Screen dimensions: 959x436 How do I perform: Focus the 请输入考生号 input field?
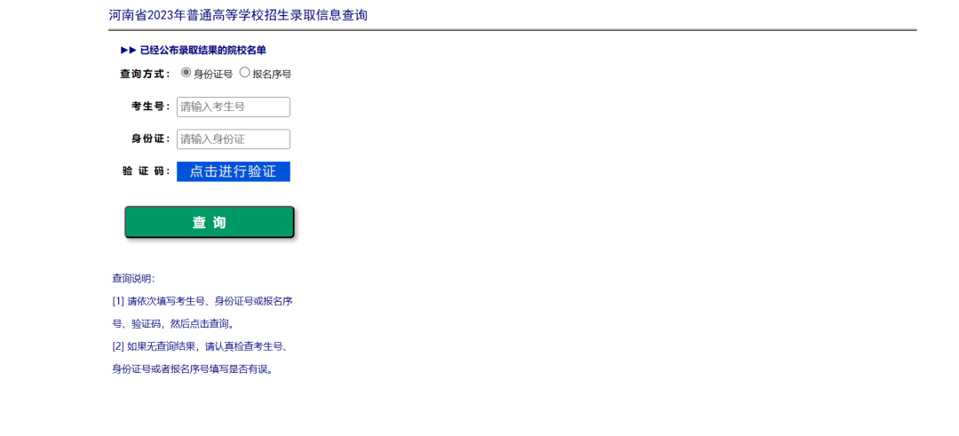pos(234,107)
